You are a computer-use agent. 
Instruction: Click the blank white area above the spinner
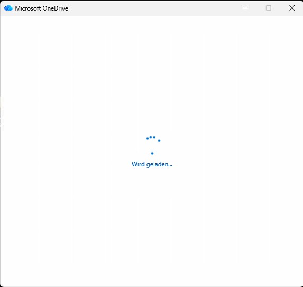[x=151, y=76]
